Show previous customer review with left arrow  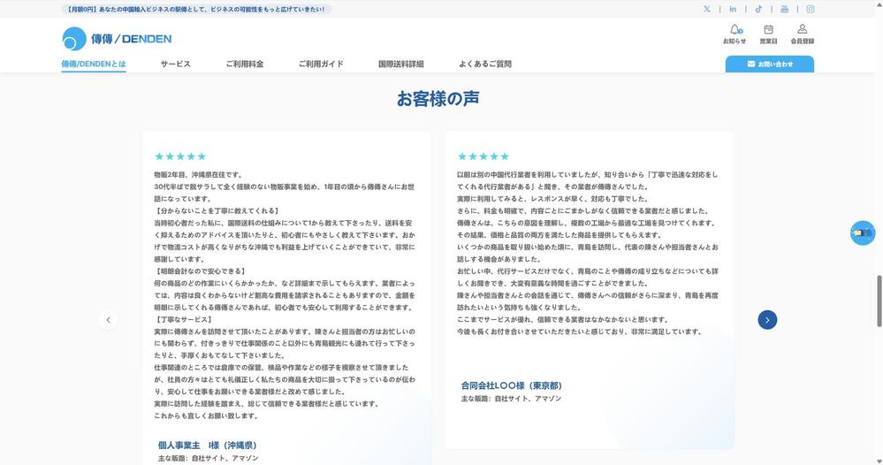108,320
